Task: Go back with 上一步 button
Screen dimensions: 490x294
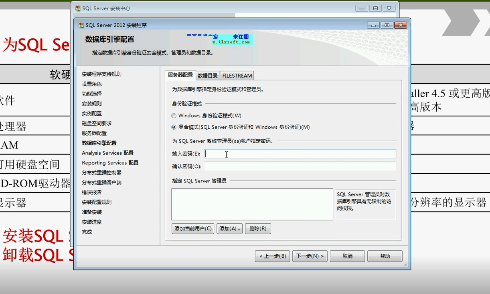Action: click(x=272, y=256)
